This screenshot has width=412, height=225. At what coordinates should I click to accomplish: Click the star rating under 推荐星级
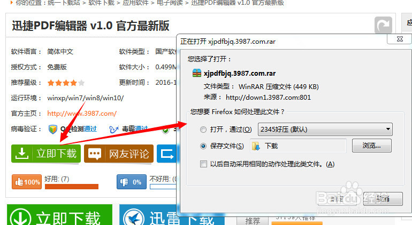pos(66,83)
